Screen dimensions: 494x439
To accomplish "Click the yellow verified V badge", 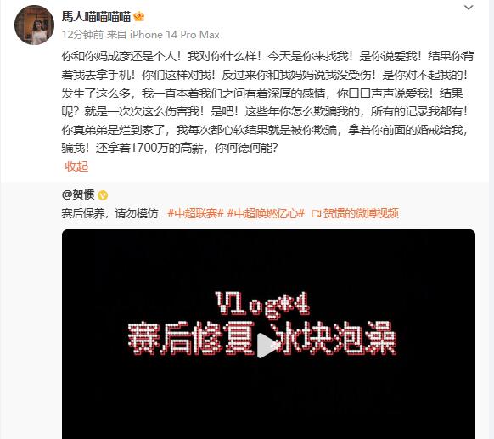I will (103, 195).
